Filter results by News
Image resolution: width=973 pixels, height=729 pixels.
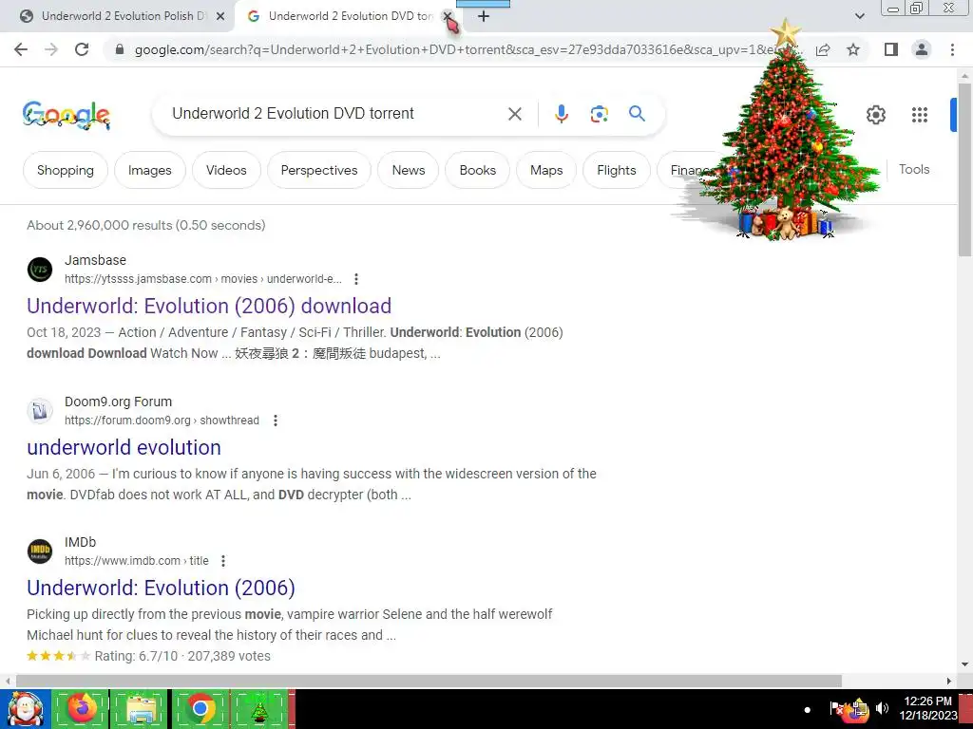409,171
